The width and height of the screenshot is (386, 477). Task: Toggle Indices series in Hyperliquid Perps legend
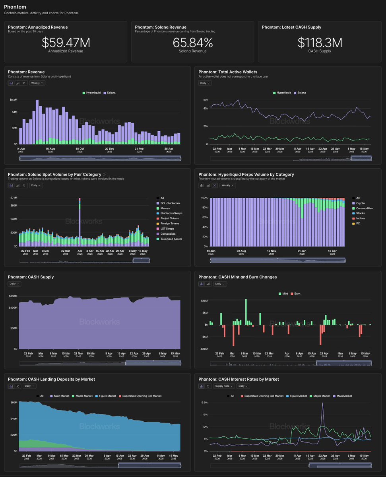point(359,218)
